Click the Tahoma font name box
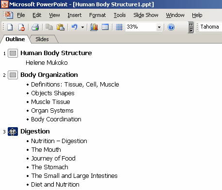The height and width of the screenshot is (190, 222). tap(210, 27)
